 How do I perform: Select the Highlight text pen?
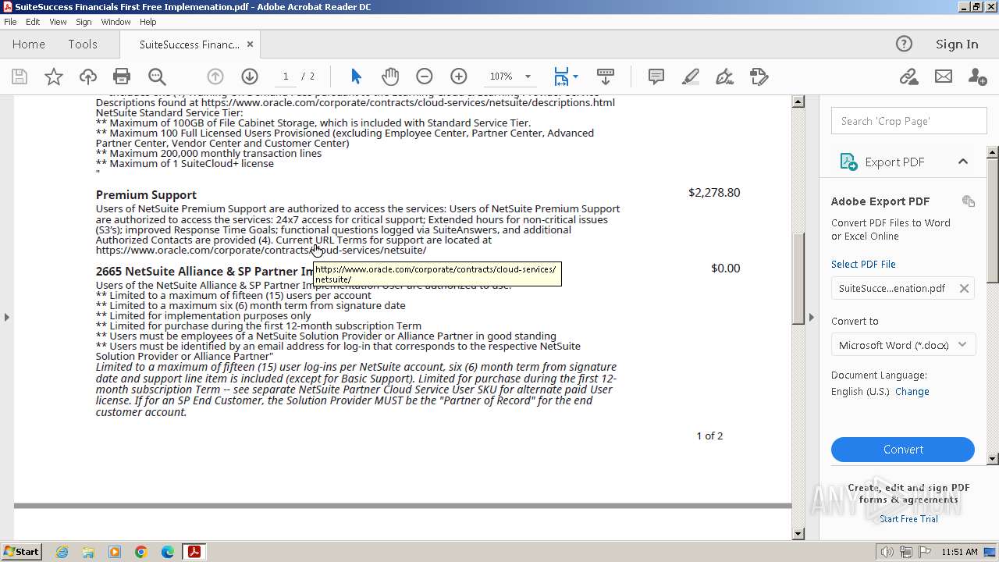[691, 76]
